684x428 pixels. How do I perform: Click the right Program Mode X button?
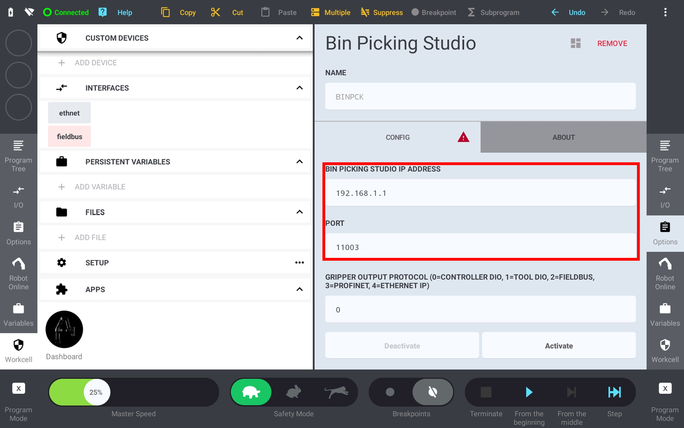point(665,389)
